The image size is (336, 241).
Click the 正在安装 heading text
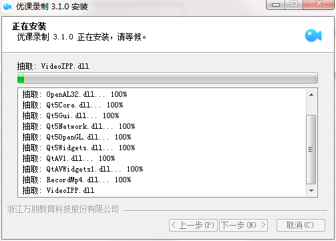(29, 27)
